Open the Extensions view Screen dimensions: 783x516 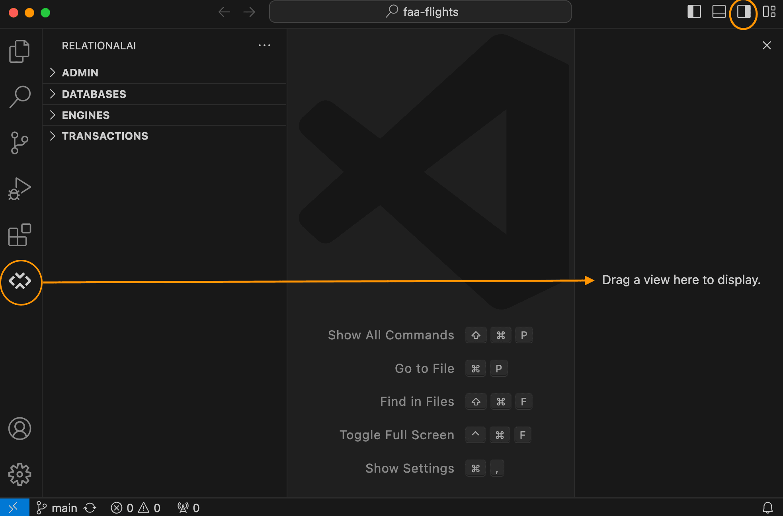tap(20, 235)
